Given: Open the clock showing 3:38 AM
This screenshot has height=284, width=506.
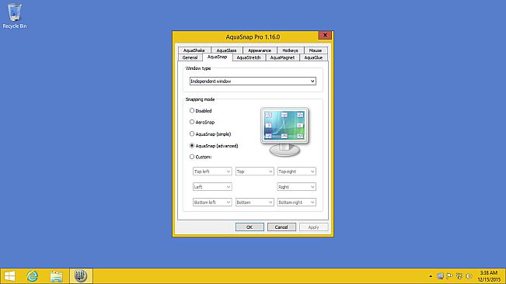Looking at the screenshot, I should [489, 276].
